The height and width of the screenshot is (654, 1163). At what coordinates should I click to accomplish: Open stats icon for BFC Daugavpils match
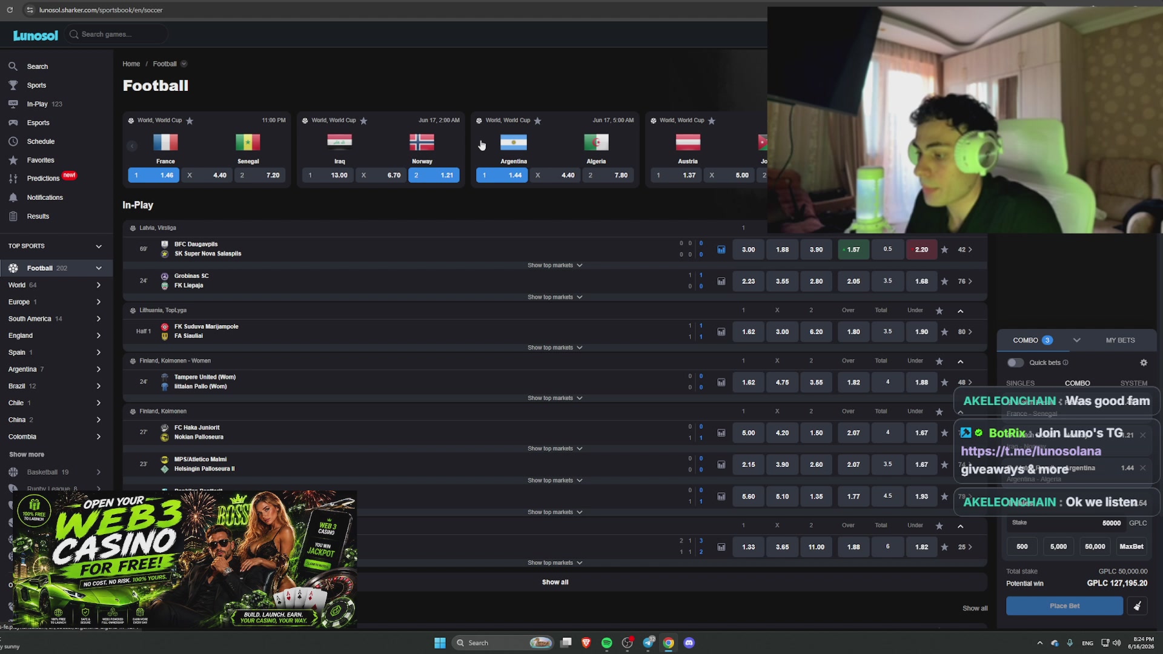721,249
